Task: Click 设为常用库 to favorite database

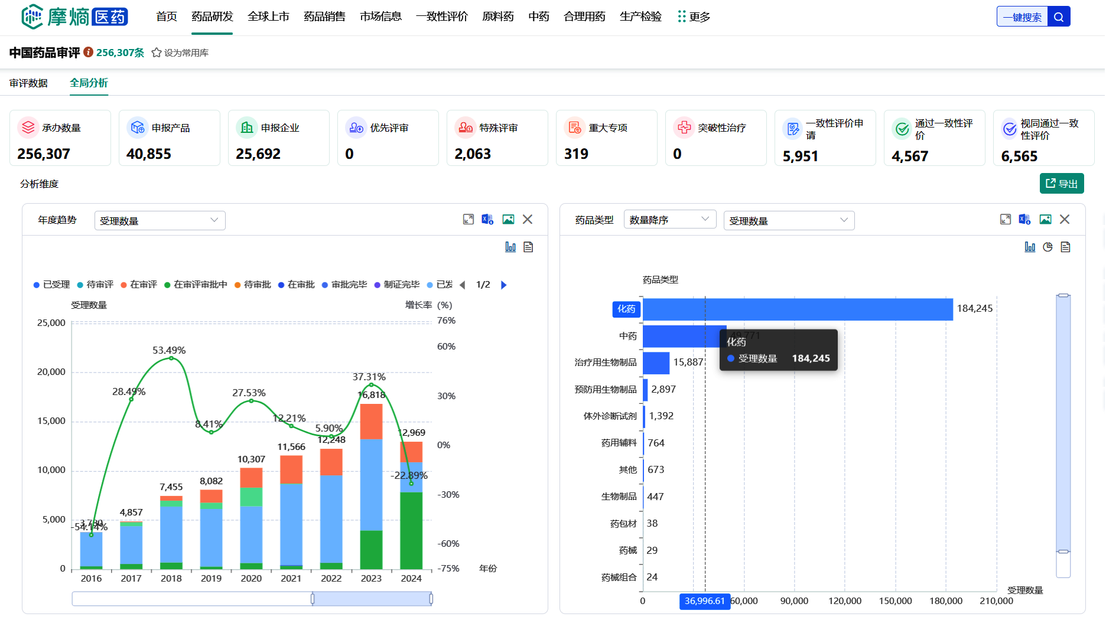Action: pyautogui.click(x=180, y=53)
